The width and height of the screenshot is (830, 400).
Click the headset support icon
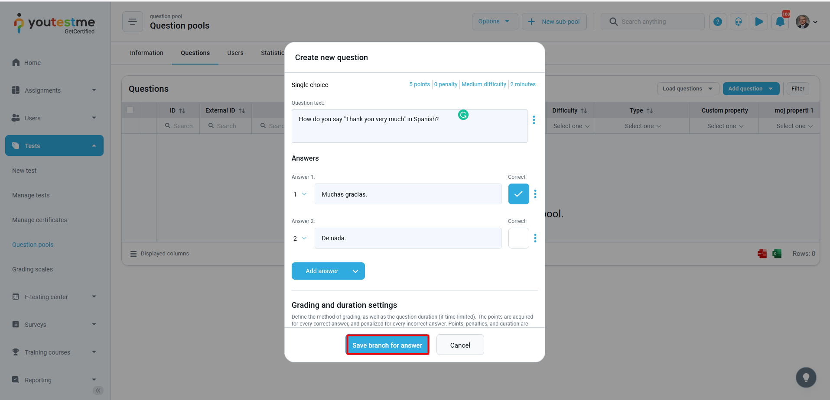[x=739, y=22]
